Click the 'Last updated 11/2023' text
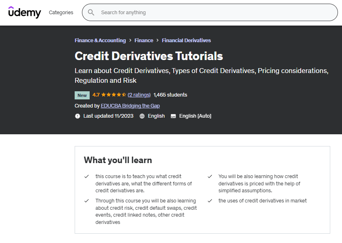The height and width of the screenshot is (243, 342). coord(108,116)
